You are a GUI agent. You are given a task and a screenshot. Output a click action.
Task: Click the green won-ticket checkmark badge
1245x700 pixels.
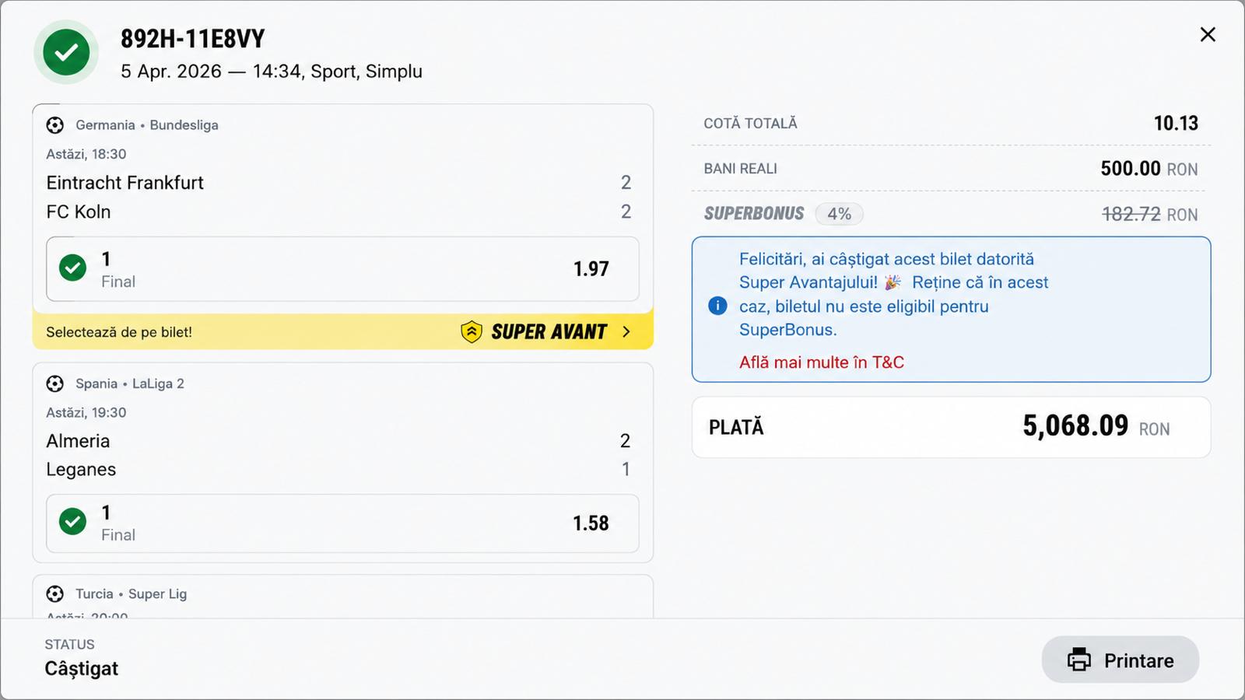(x=66, y=52)
